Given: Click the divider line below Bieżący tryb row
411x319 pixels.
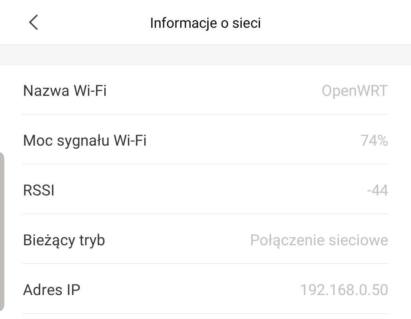Looking at the screenshot, I should coord(205,263).
